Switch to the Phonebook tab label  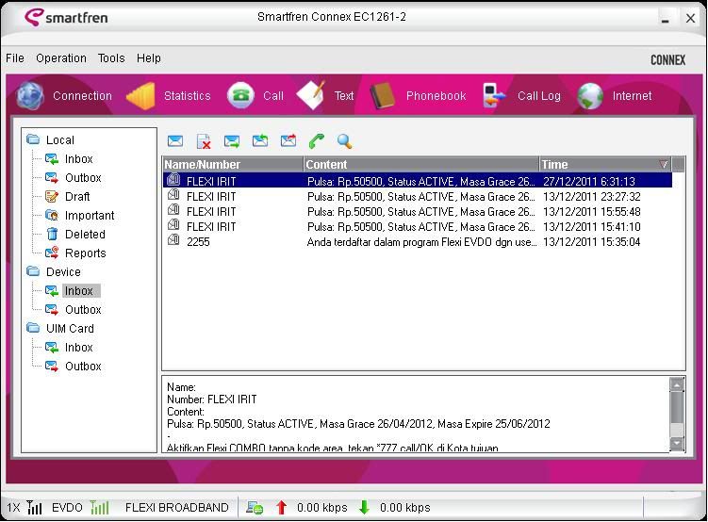[436, 96]
